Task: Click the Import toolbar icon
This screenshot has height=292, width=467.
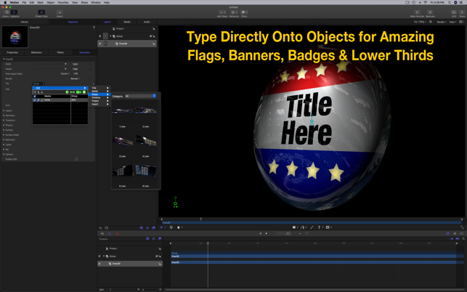Action: pos(60,12)
